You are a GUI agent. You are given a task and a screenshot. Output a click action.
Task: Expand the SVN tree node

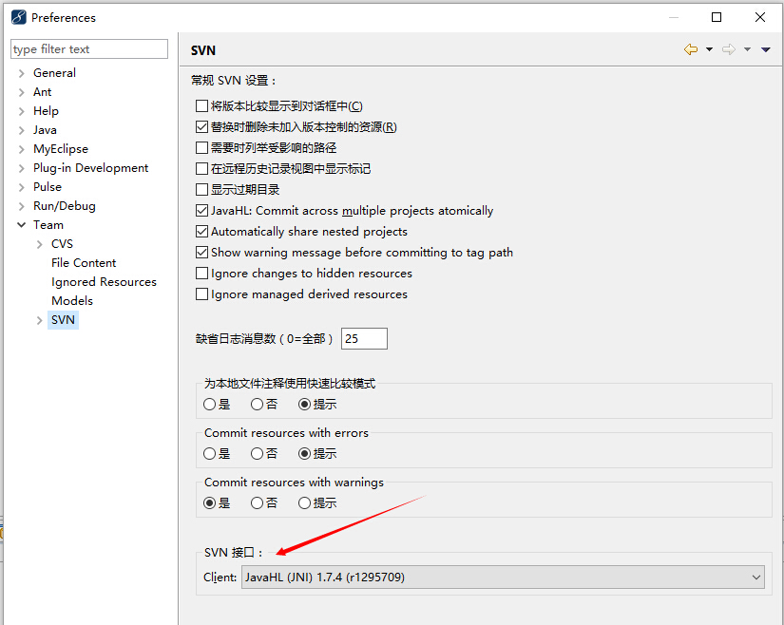click(x=40, y=320)
